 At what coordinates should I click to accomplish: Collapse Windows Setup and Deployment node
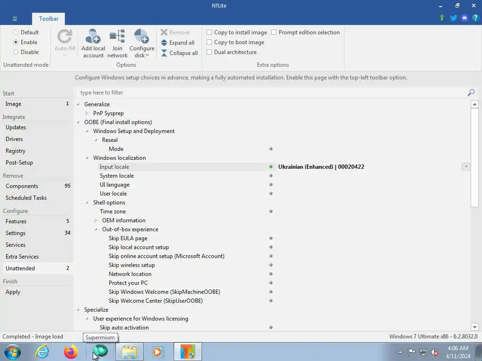point(87,131)
